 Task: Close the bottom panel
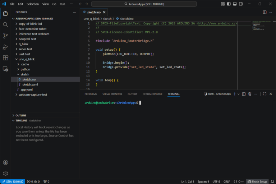[x=271, y=94]
